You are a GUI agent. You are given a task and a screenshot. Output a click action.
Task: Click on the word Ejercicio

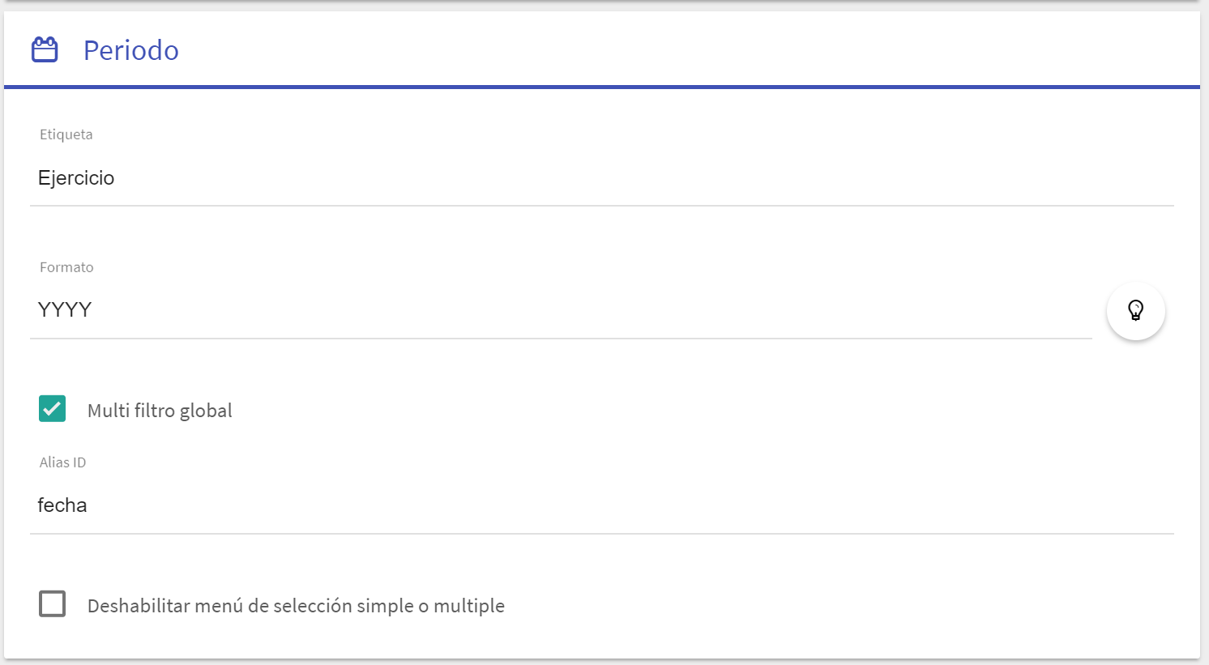point(76,178)
